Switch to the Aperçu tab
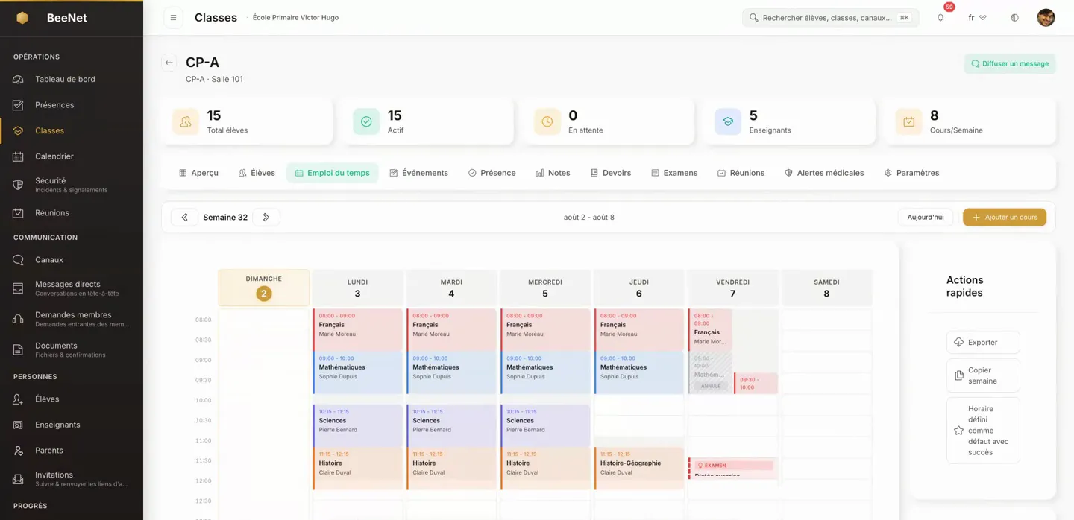Image resolution: width=1074 pixels, height=520 pixels. [x=198, y=173]
